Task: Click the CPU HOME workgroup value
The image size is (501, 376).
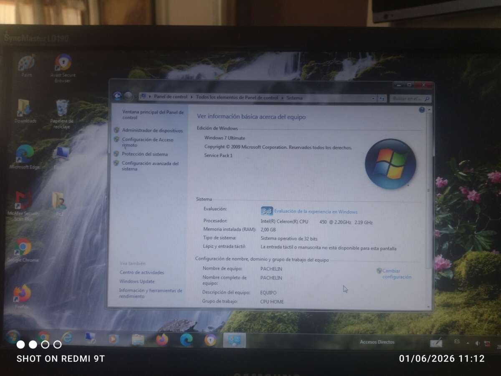Action: coord(272,302)
